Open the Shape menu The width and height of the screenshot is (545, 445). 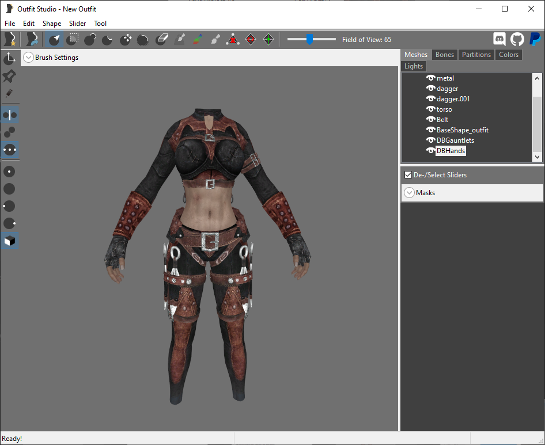click(52, 23)
